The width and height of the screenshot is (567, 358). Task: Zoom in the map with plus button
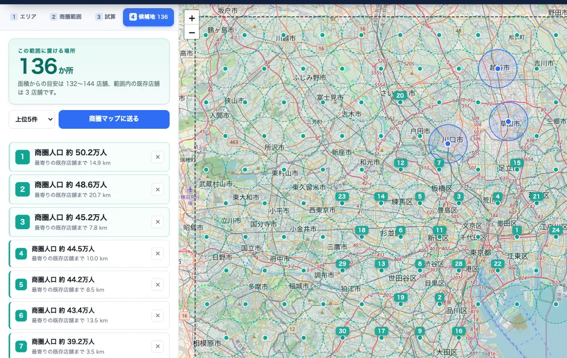[x=192, y=18]
